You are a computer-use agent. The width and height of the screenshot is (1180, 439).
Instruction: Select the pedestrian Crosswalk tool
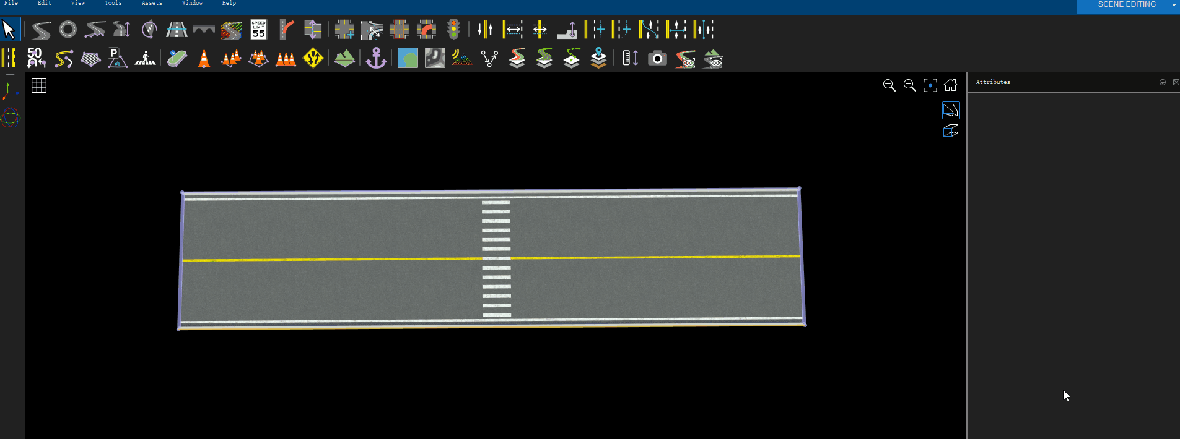tap(146, 58)
